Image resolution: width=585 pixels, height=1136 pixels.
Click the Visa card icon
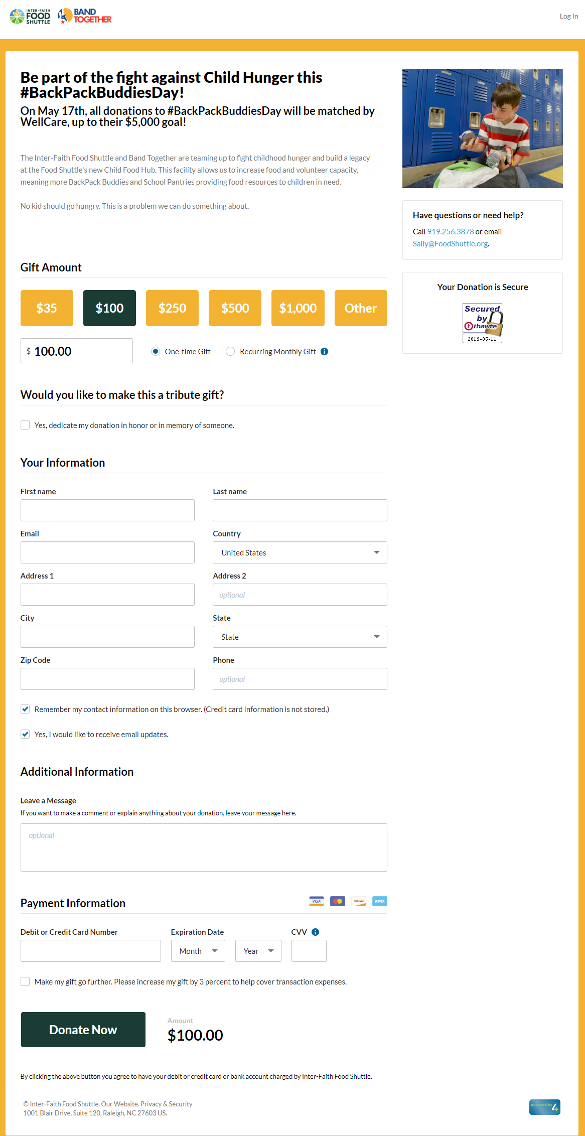point(317,901)
